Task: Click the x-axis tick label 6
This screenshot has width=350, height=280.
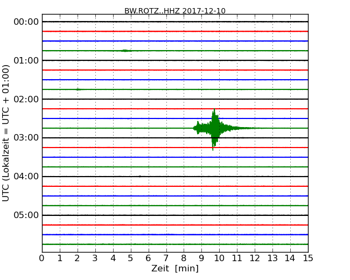Action: click(148, 258)
